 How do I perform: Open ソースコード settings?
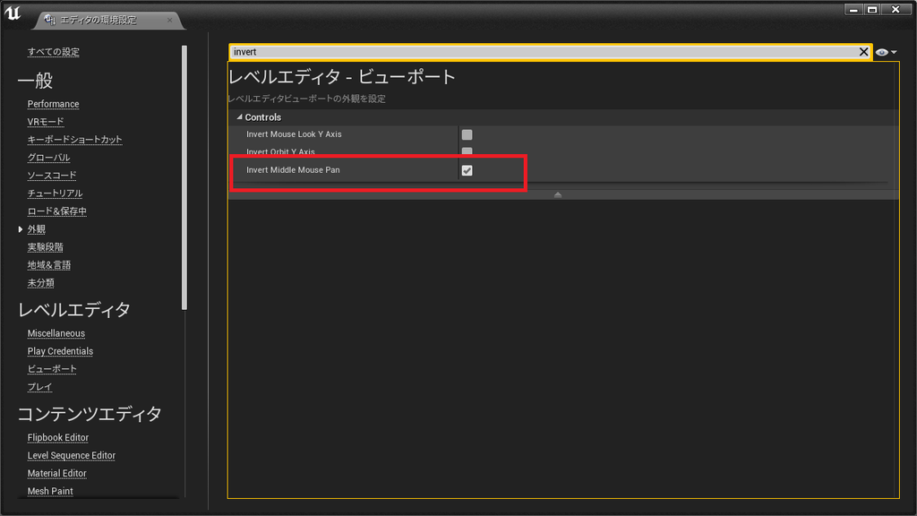(x=51, y=175)
